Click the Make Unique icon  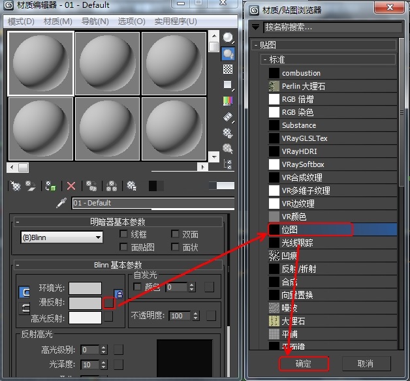pyautogui.click(x=112, y=186)
